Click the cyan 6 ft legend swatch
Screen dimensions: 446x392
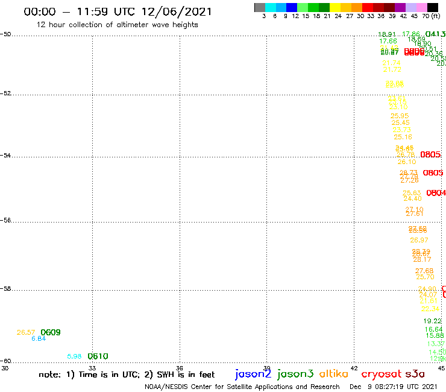pyautogui.click(x=271, y=7)
